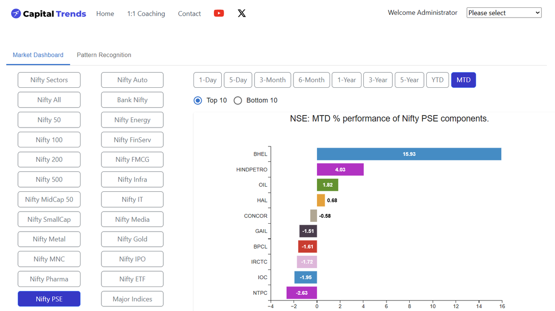Screen dimensions: 555x311
Task: Click the IOC -1.95 chart bar
Action: tap(306, 277)
